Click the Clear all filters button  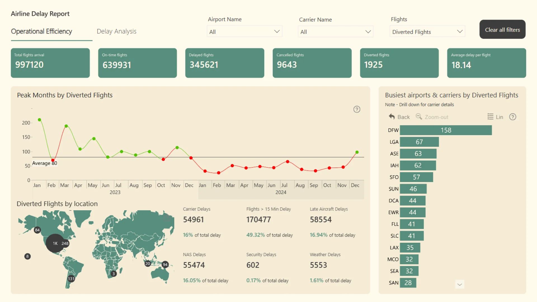(503, 29)
